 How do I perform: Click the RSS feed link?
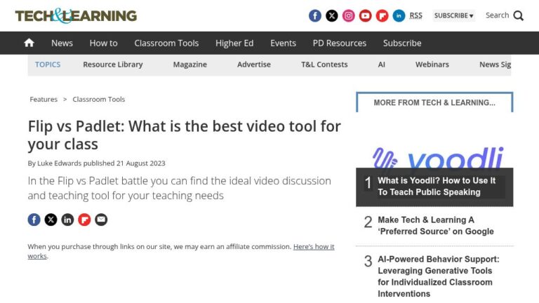pos(416,15)
